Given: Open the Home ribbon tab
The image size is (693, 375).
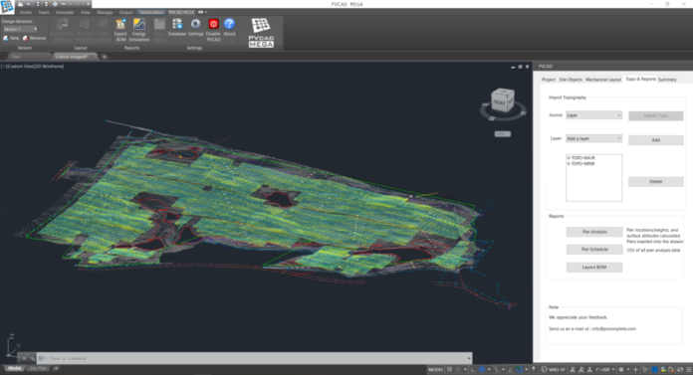Looking at the screenshot, I should click(25, 12).
